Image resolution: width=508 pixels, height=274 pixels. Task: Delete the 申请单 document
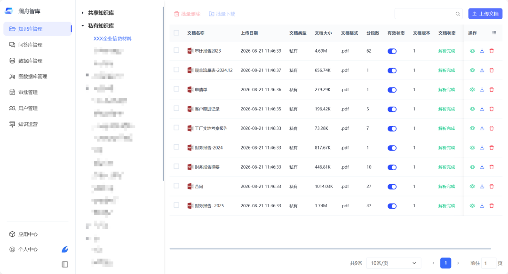click(492, 90)
